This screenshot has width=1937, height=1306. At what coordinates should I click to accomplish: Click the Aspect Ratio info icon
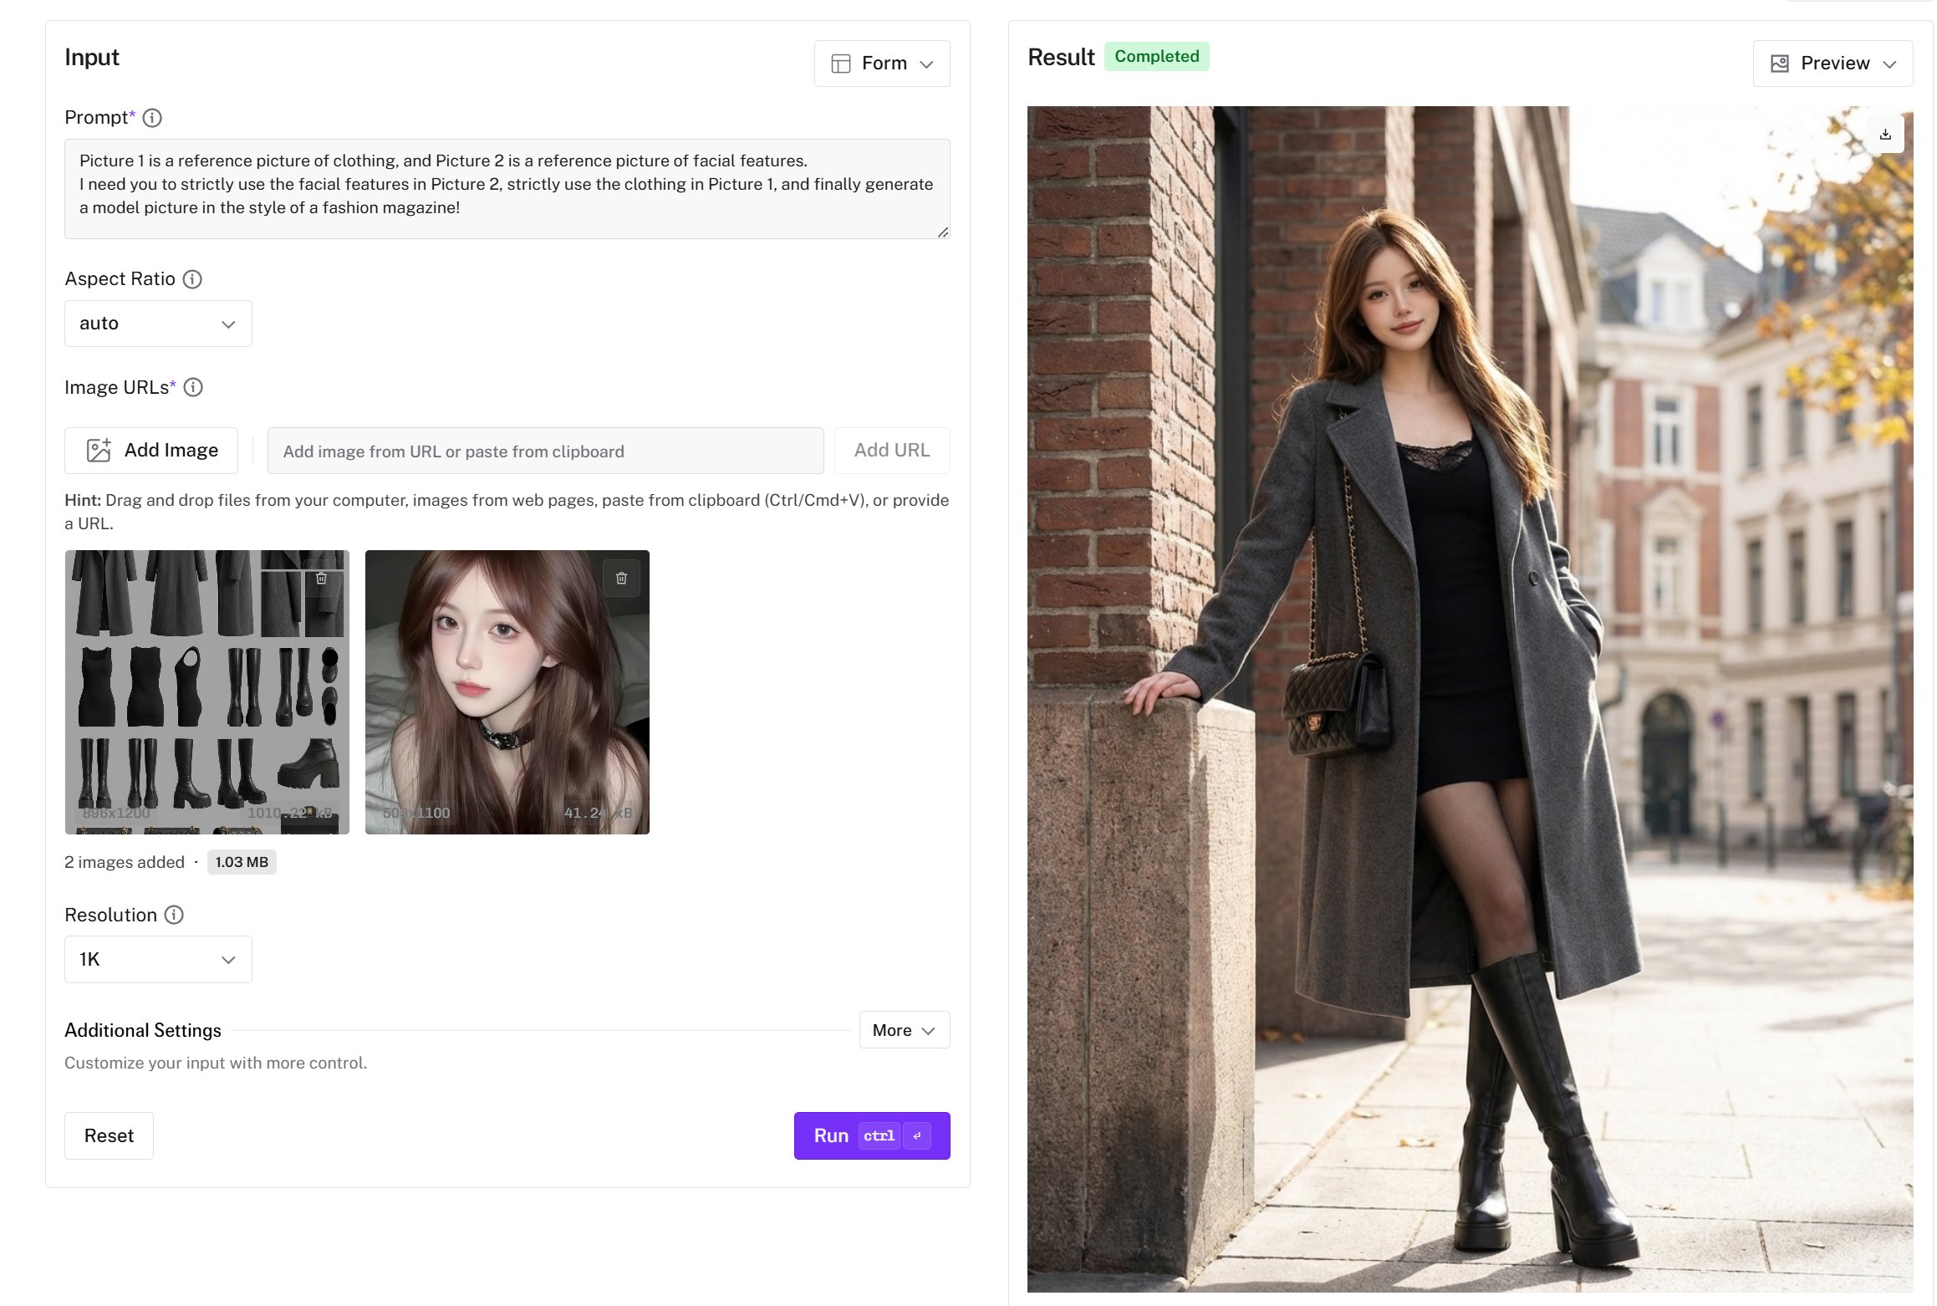coord(192,279)
